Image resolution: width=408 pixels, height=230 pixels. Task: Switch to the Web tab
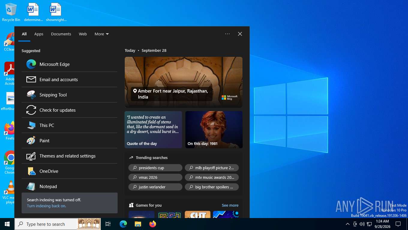point(83,34)
